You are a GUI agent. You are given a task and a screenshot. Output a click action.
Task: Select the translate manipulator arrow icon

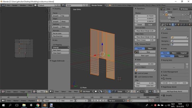(x=109, y=92)
